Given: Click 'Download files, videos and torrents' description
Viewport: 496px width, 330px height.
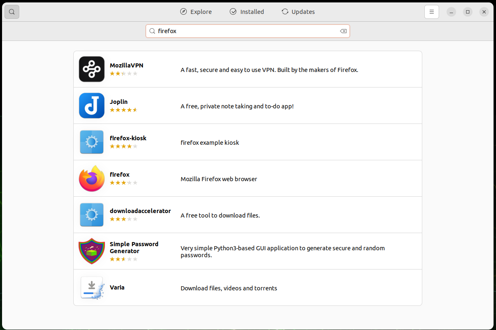Looking at the screenshot, I should 229,288.
